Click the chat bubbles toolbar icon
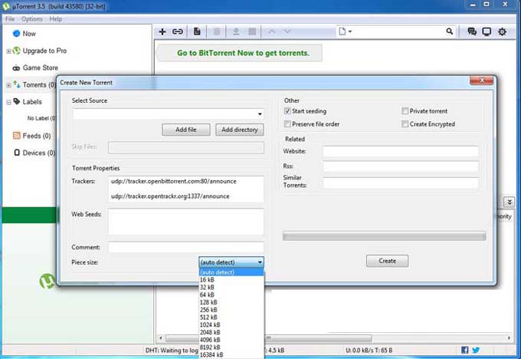The height and width of the screenshot is (359, 521). 471,31
